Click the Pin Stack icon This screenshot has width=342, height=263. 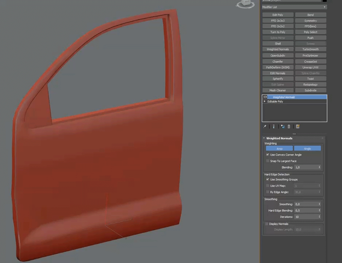point(265,126)
